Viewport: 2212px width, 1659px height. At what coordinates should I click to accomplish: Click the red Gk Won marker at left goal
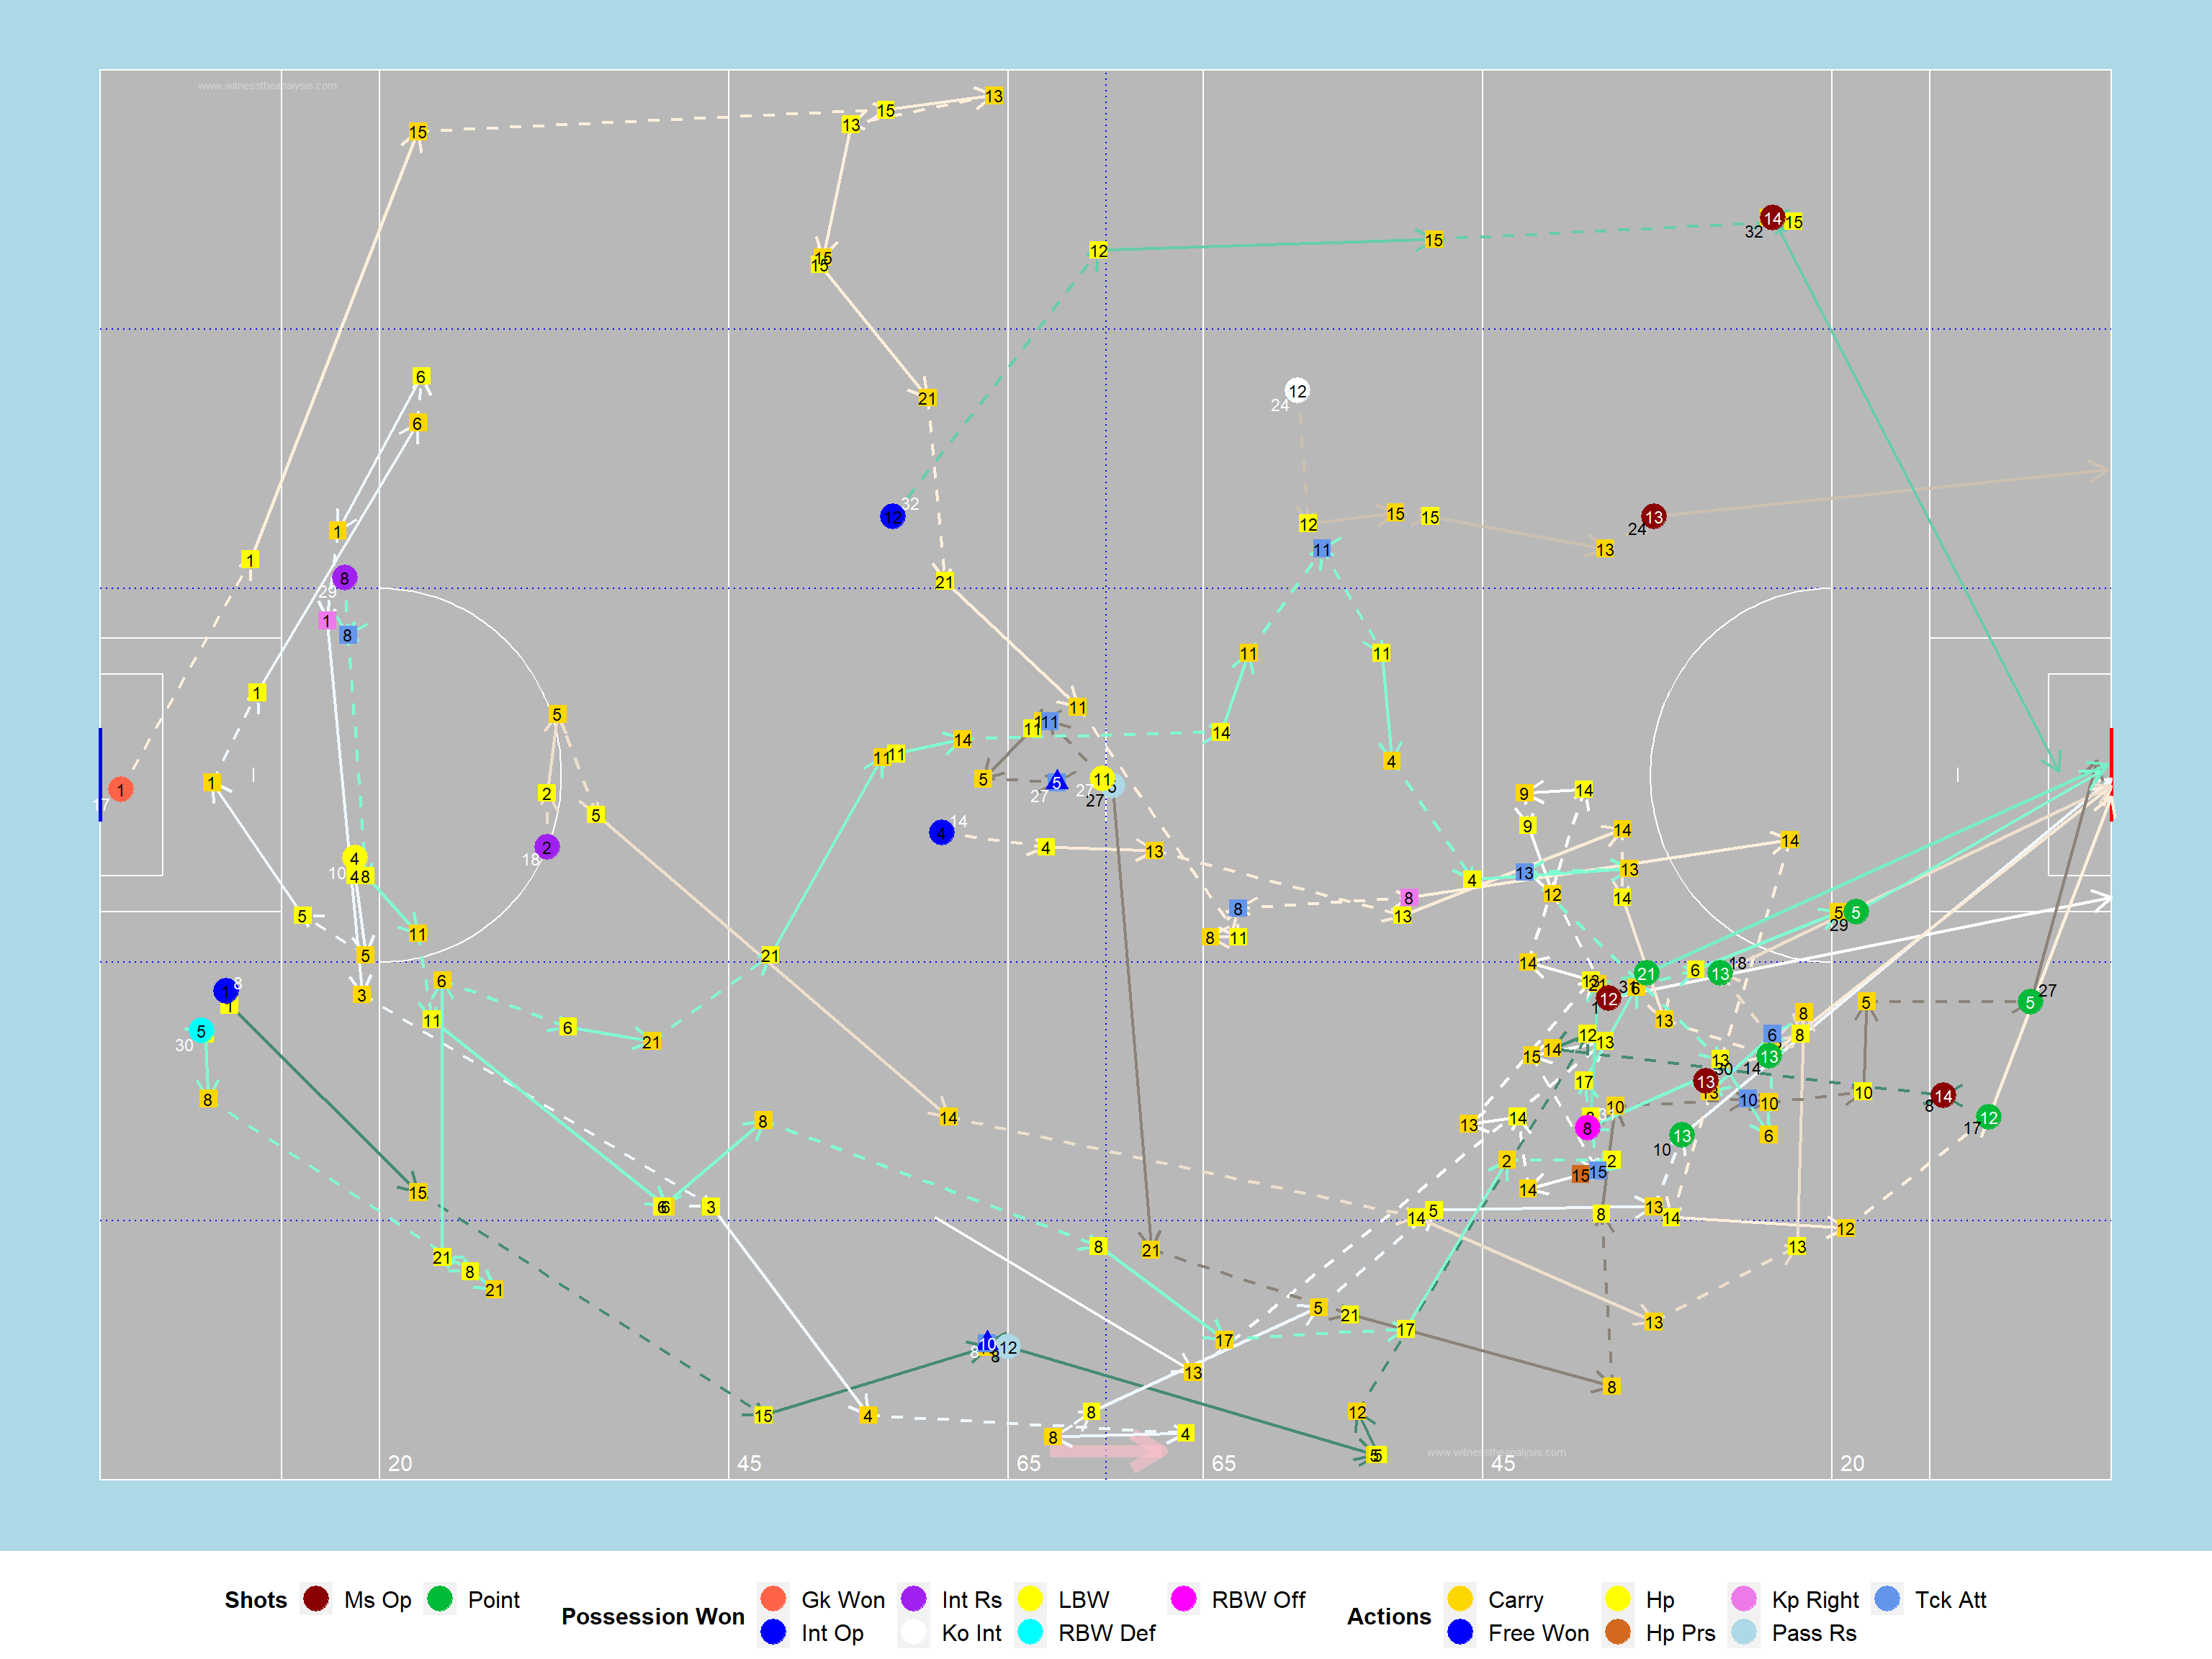[x=121, y=789]
